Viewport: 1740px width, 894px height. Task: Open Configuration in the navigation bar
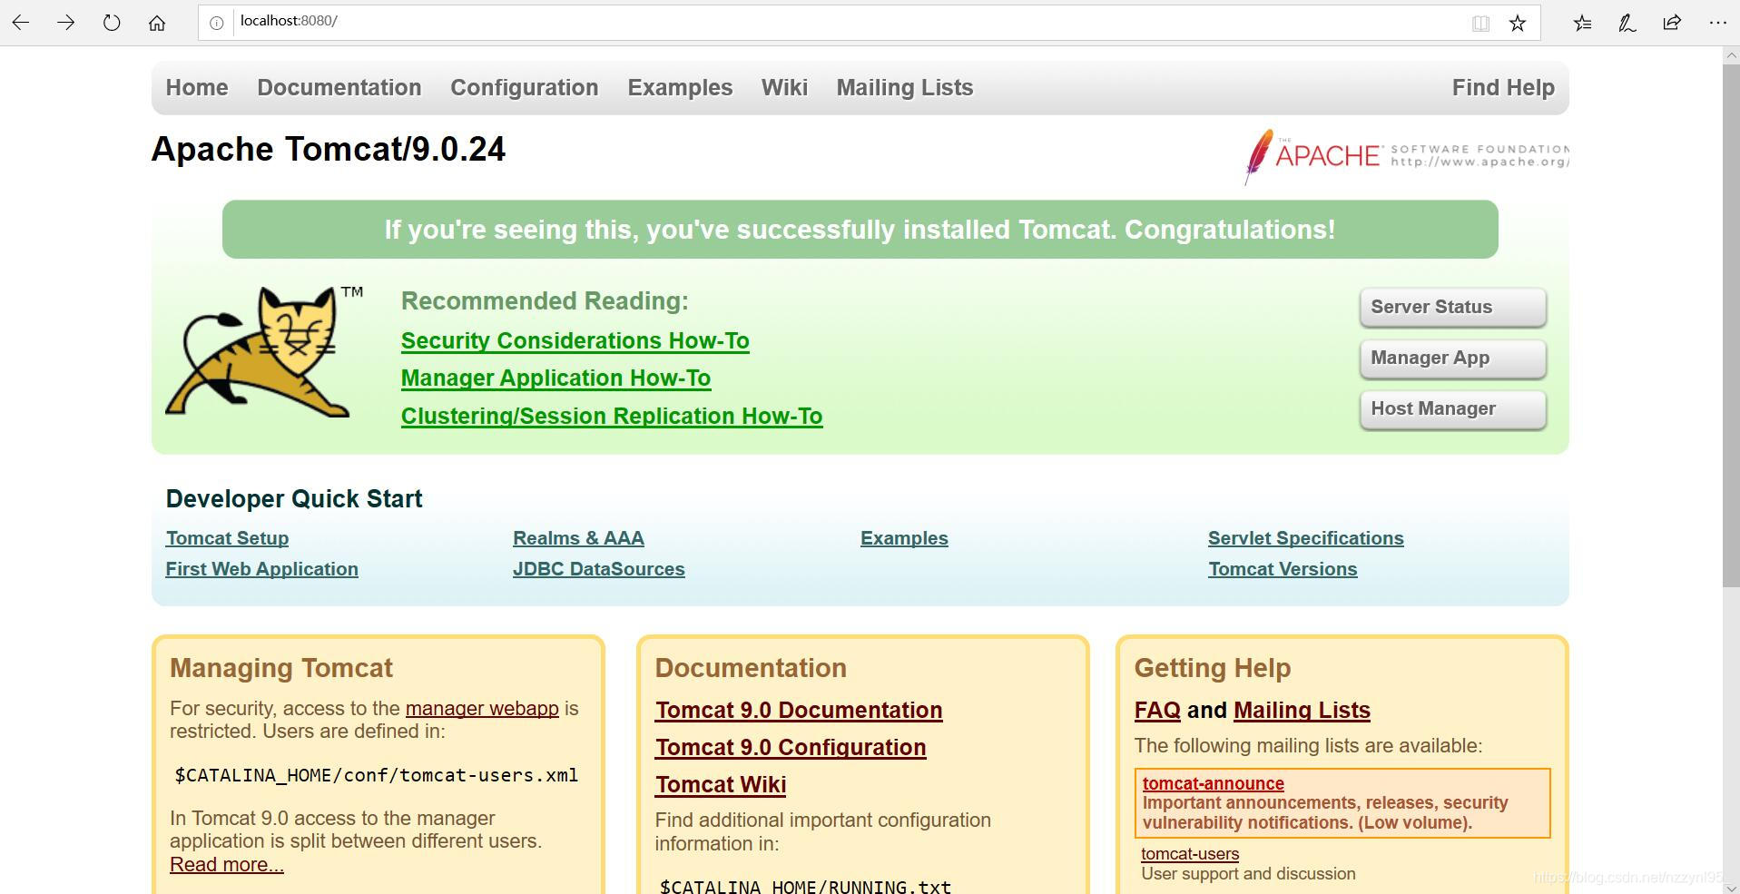pos(525,88)
